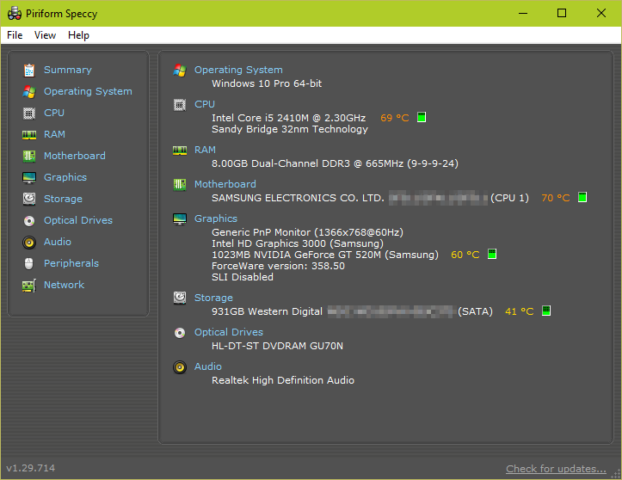Click the RAM icon in main panel

click(180, 151)
